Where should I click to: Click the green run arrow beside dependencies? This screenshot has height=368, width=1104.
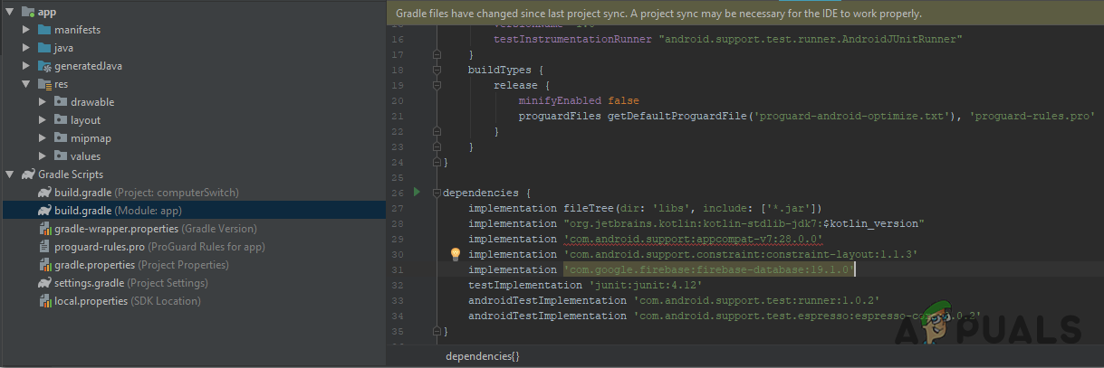(418, 193)
